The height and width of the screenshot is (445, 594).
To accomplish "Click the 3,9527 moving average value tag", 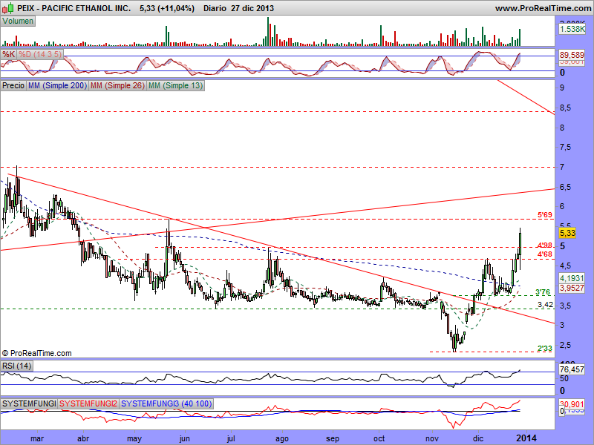I will tap(572, 288).
